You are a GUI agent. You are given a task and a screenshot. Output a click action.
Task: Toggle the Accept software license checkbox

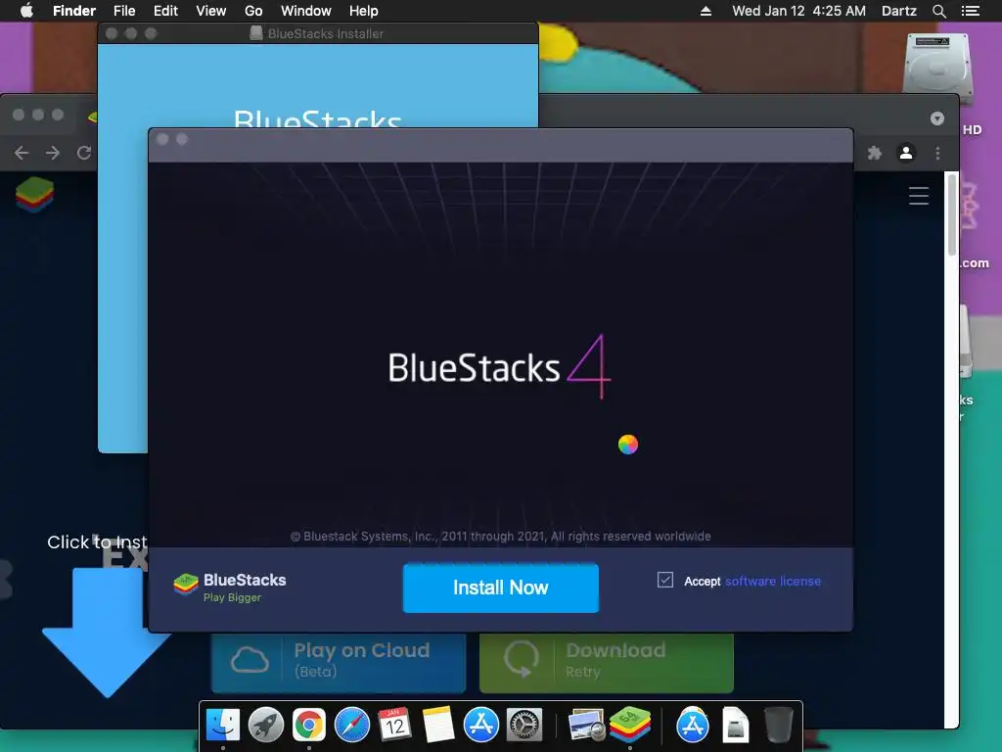point(665,580)
